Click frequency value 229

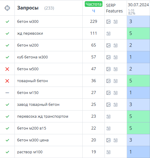coord(94,21)
